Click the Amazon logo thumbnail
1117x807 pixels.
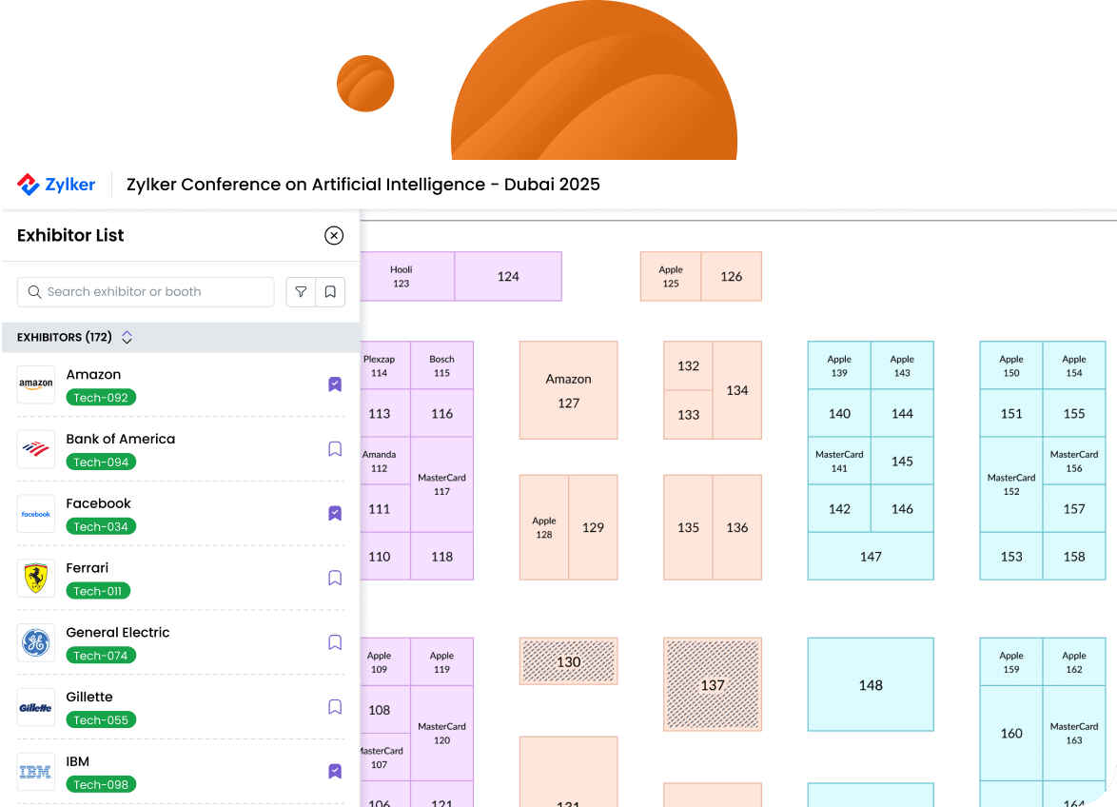tap(35, 384)
